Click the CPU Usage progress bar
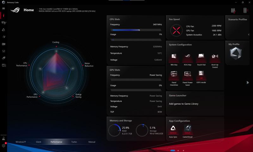 (136, 40)
